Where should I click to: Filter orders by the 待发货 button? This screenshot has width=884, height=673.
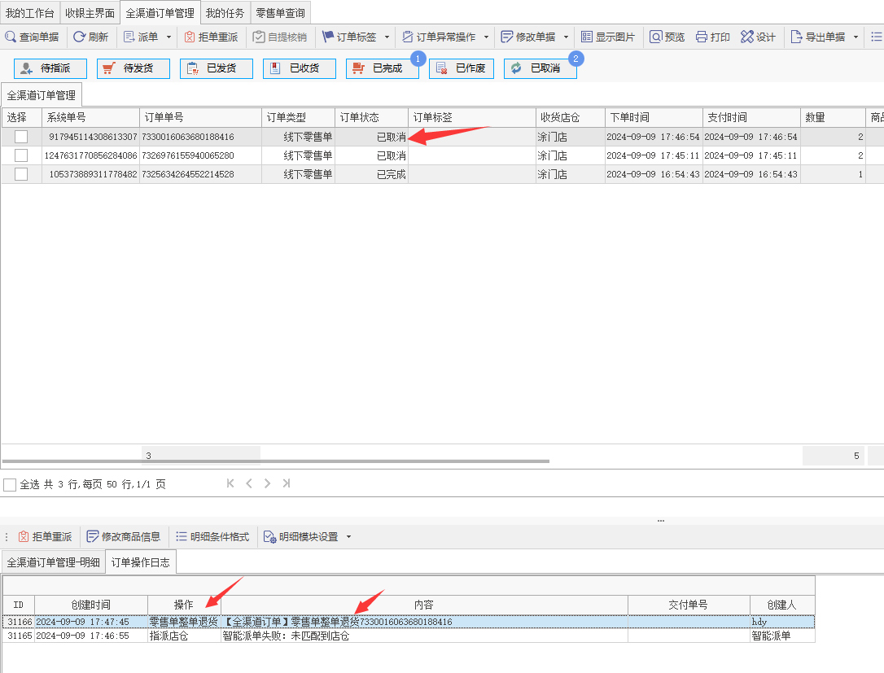click(133, 68)
